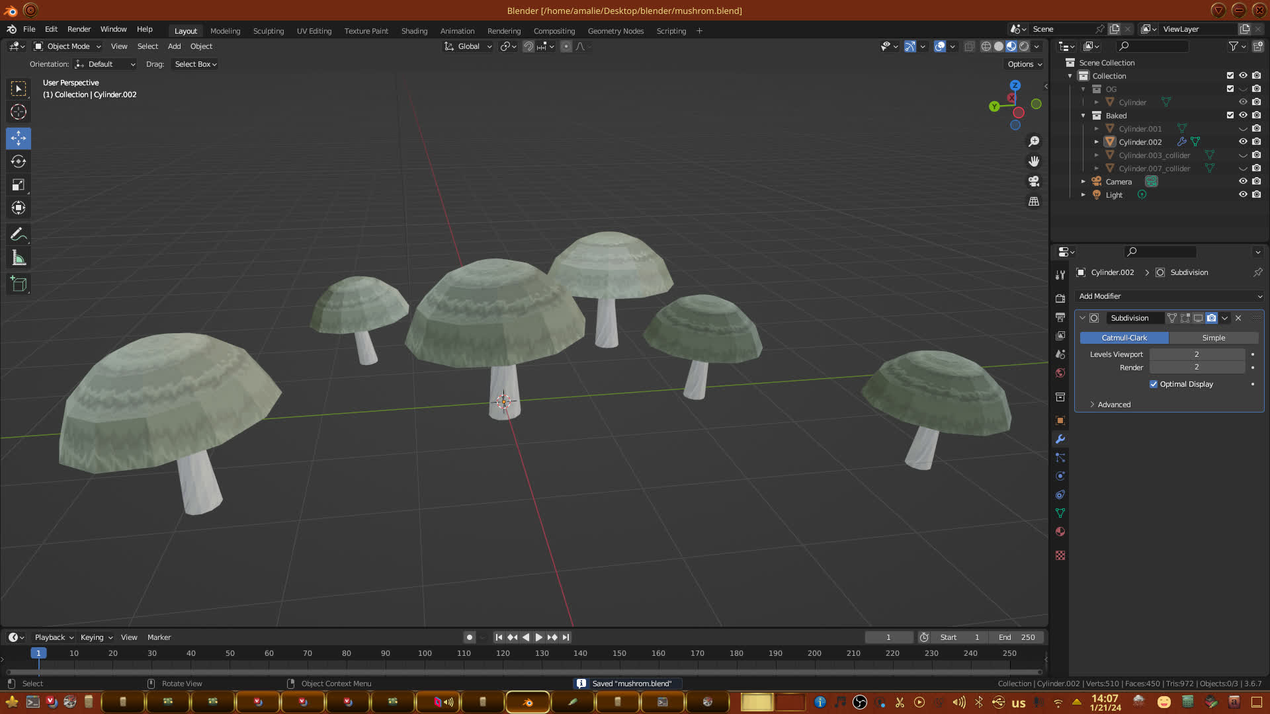This screenshot has height=714, width=1270.
Task: Uncheck the Optimal Display checkbox
Action: pyautogui.click(x=1154, y=384)
